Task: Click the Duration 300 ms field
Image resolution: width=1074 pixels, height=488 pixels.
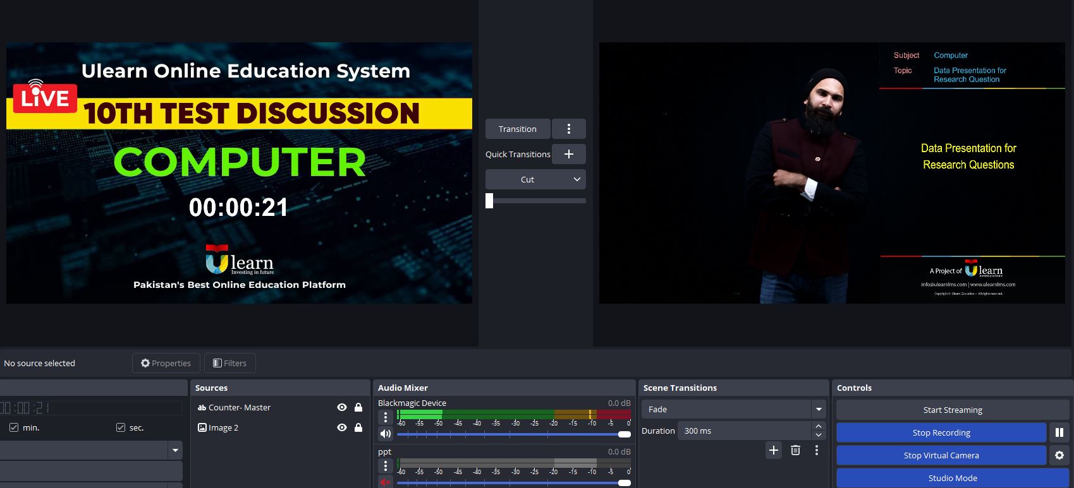Action: 744,431
